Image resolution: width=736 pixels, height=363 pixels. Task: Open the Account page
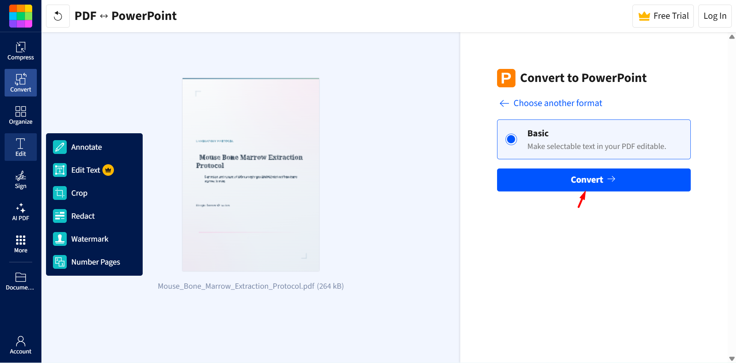point(21,345)
